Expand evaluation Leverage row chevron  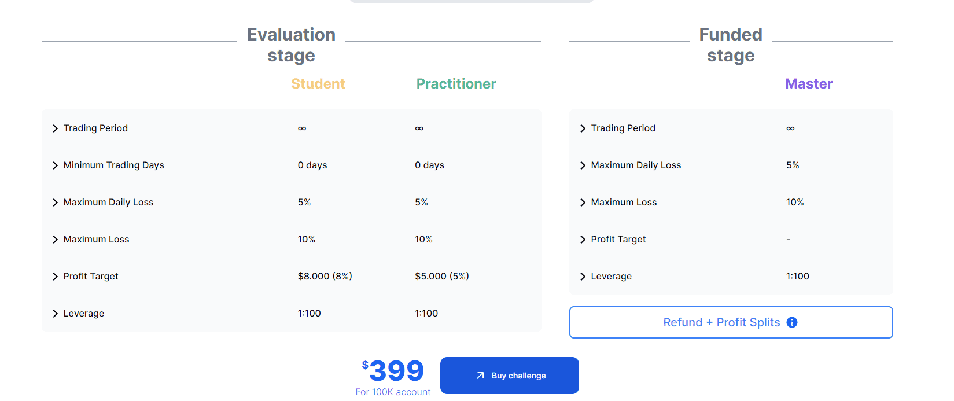(56, 314)
